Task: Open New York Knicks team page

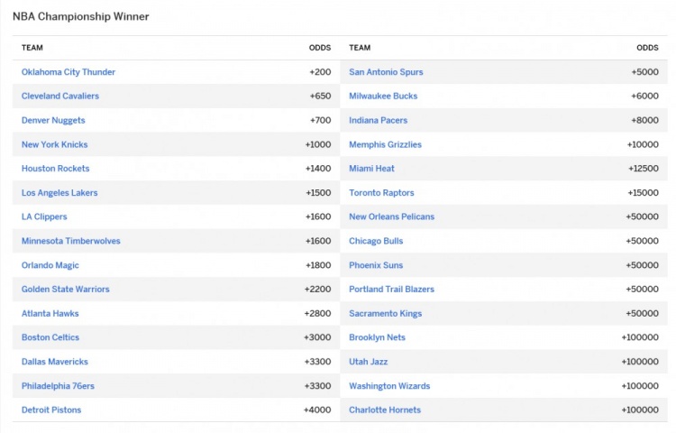Action: click(x=55, y=144)
